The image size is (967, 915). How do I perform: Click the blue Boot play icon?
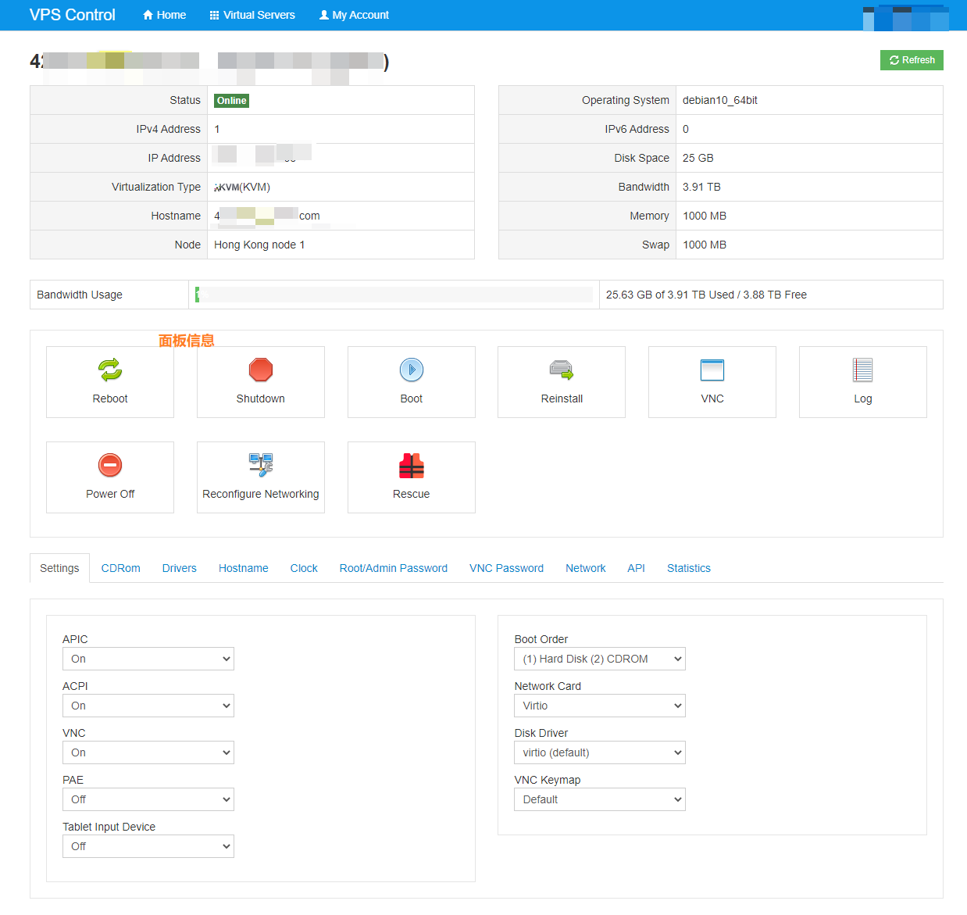tap(412, 370)
